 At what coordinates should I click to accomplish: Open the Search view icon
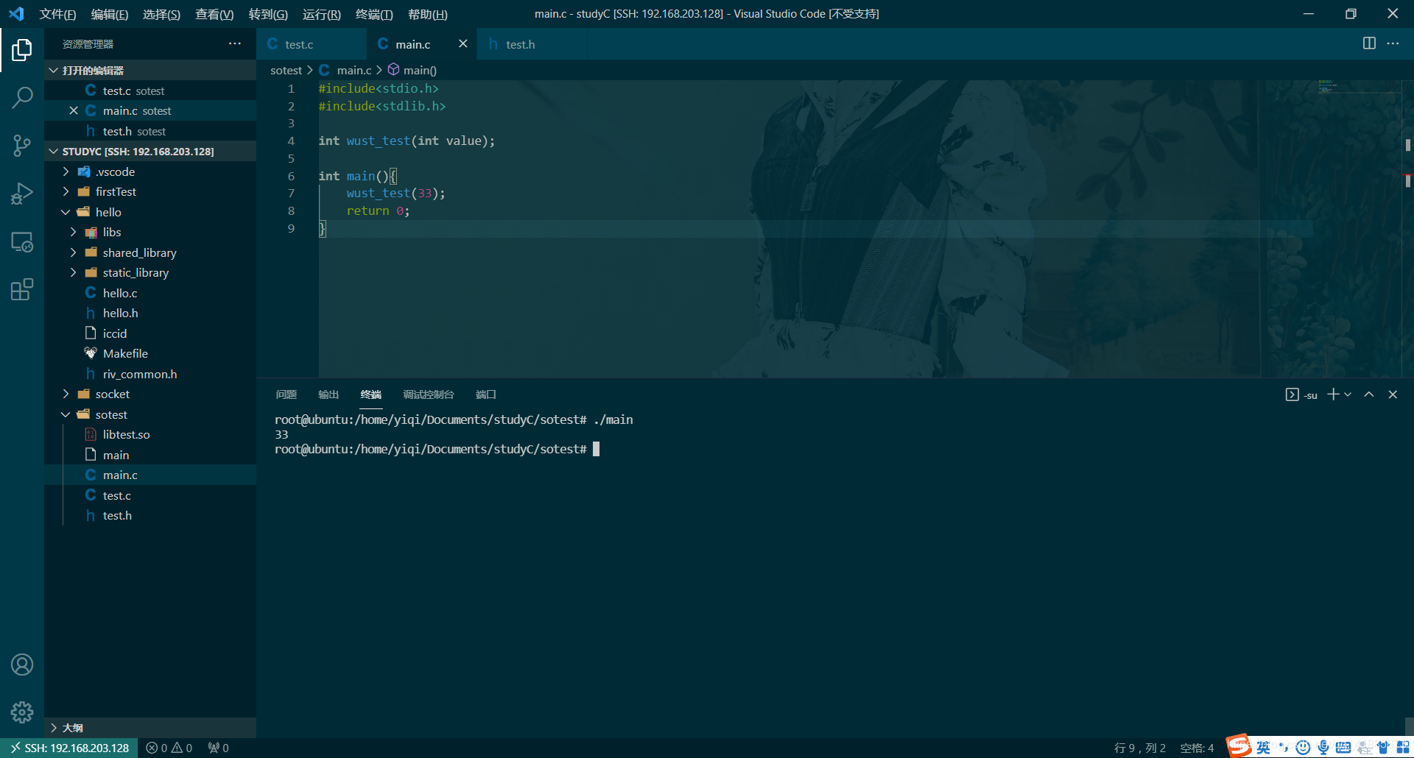tap(22, 97)
